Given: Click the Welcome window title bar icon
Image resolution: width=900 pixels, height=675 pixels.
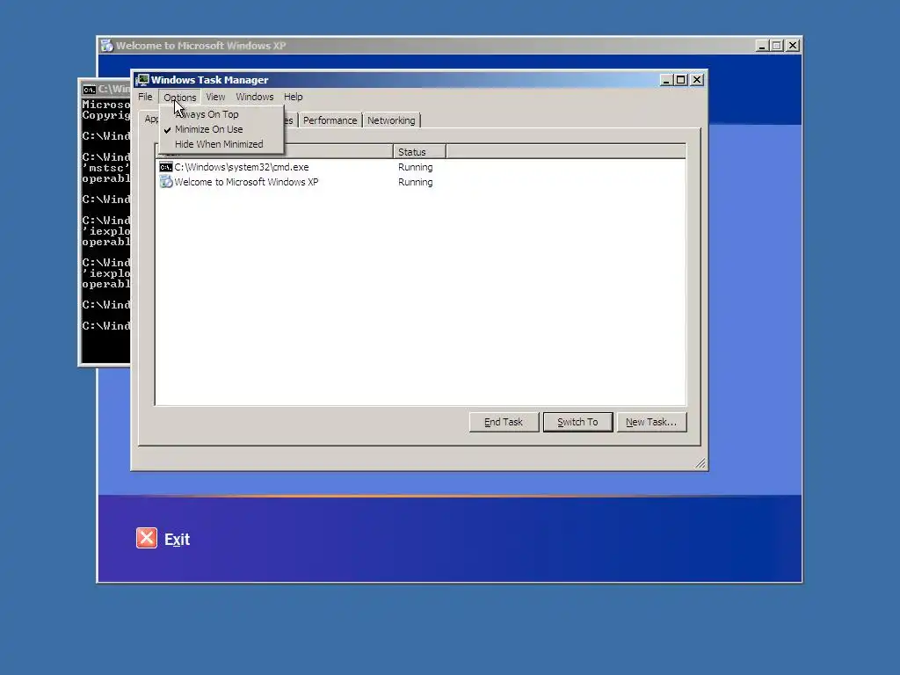Looking at the screenshot, I should pos(106,46).
